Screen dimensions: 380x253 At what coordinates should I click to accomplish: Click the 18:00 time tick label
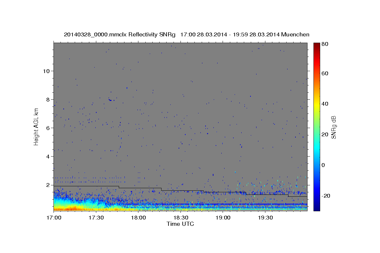click(138, 218)
